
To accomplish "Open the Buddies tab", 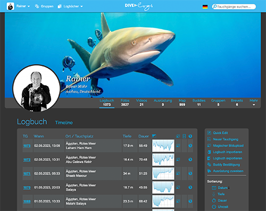I will point(199,102).
